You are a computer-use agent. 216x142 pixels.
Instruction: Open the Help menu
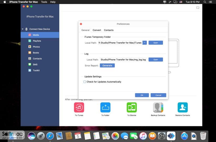point(53,2)
